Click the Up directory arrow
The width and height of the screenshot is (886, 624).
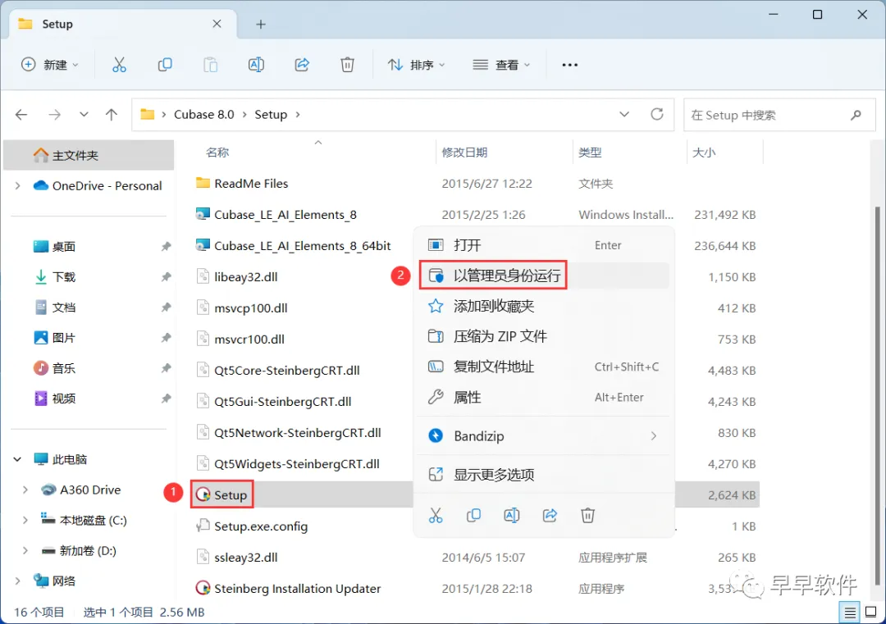point(112,115)
